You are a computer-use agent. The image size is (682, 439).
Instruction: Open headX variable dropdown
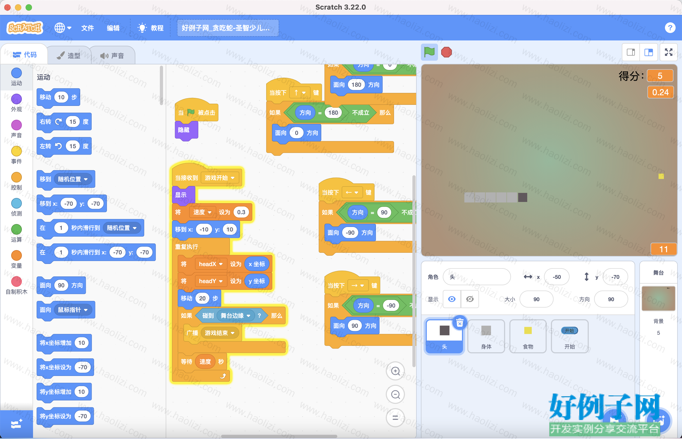click(211, 264)
